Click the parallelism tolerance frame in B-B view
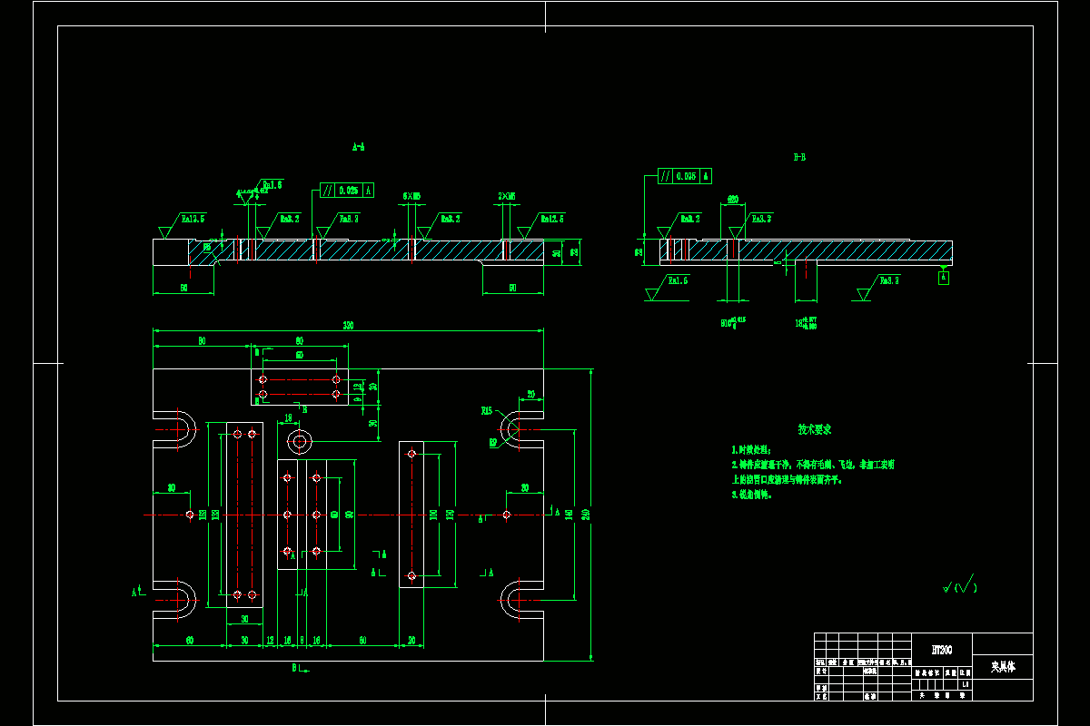The image size is (1090, 726). (x=684, y=176)
